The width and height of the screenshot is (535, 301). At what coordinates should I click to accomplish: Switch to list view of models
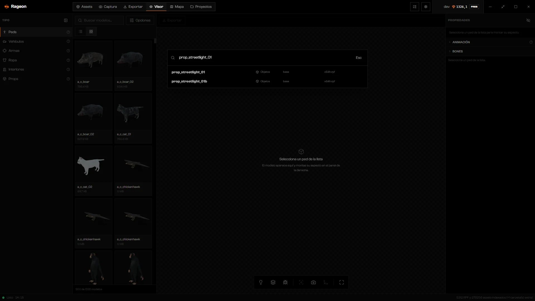point(81,31)
